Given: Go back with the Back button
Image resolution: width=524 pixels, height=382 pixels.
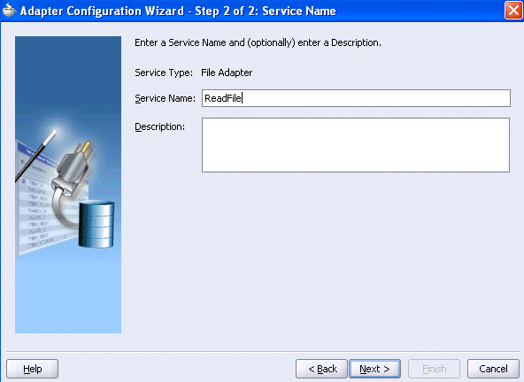Looking at the screenshot, I should click(x=322, y=369).
